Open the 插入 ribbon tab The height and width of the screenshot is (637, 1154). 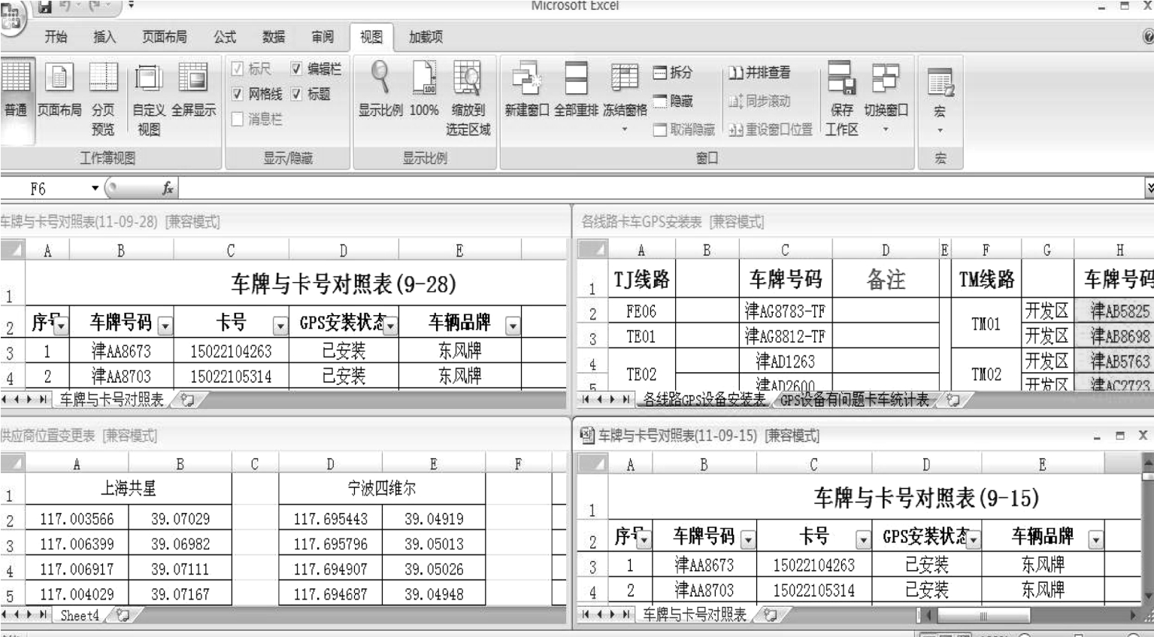(104, 37)
